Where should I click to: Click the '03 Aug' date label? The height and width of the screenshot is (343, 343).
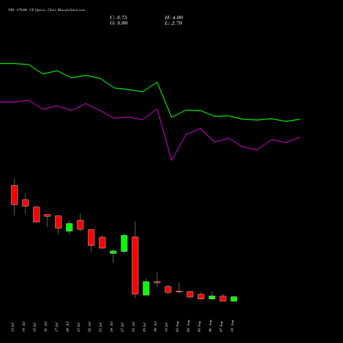[x=177, y=327]
